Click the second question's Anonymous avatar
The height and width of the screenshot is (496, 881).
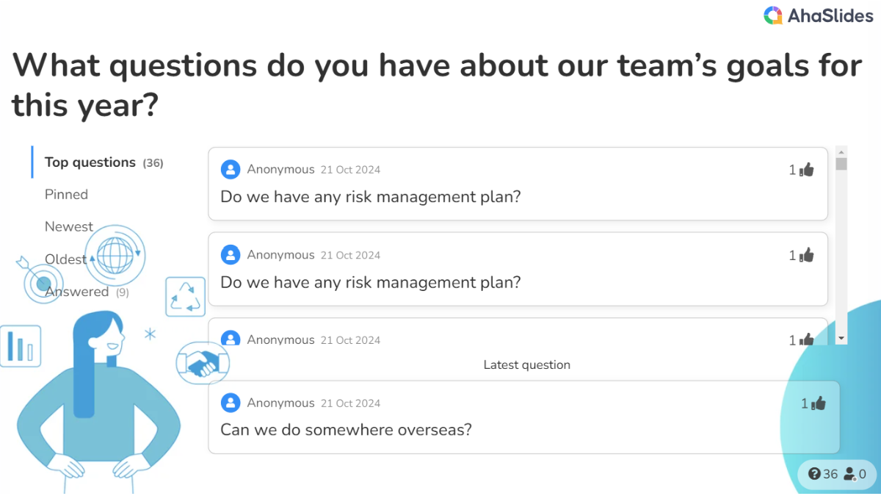(x=231, y=255)
